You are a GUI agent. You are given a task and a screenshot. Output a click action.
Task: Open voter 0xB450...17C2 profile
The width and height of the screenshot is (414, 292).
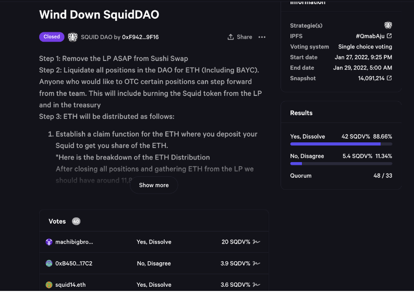(74, 263)
